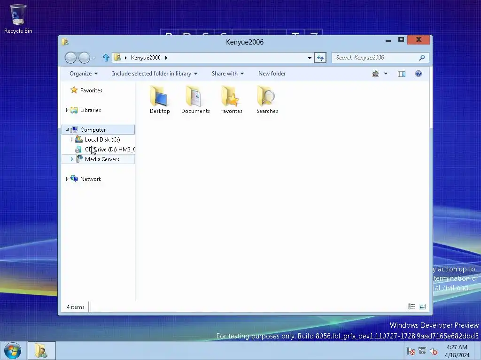Select the Documents folder icon

195,100
